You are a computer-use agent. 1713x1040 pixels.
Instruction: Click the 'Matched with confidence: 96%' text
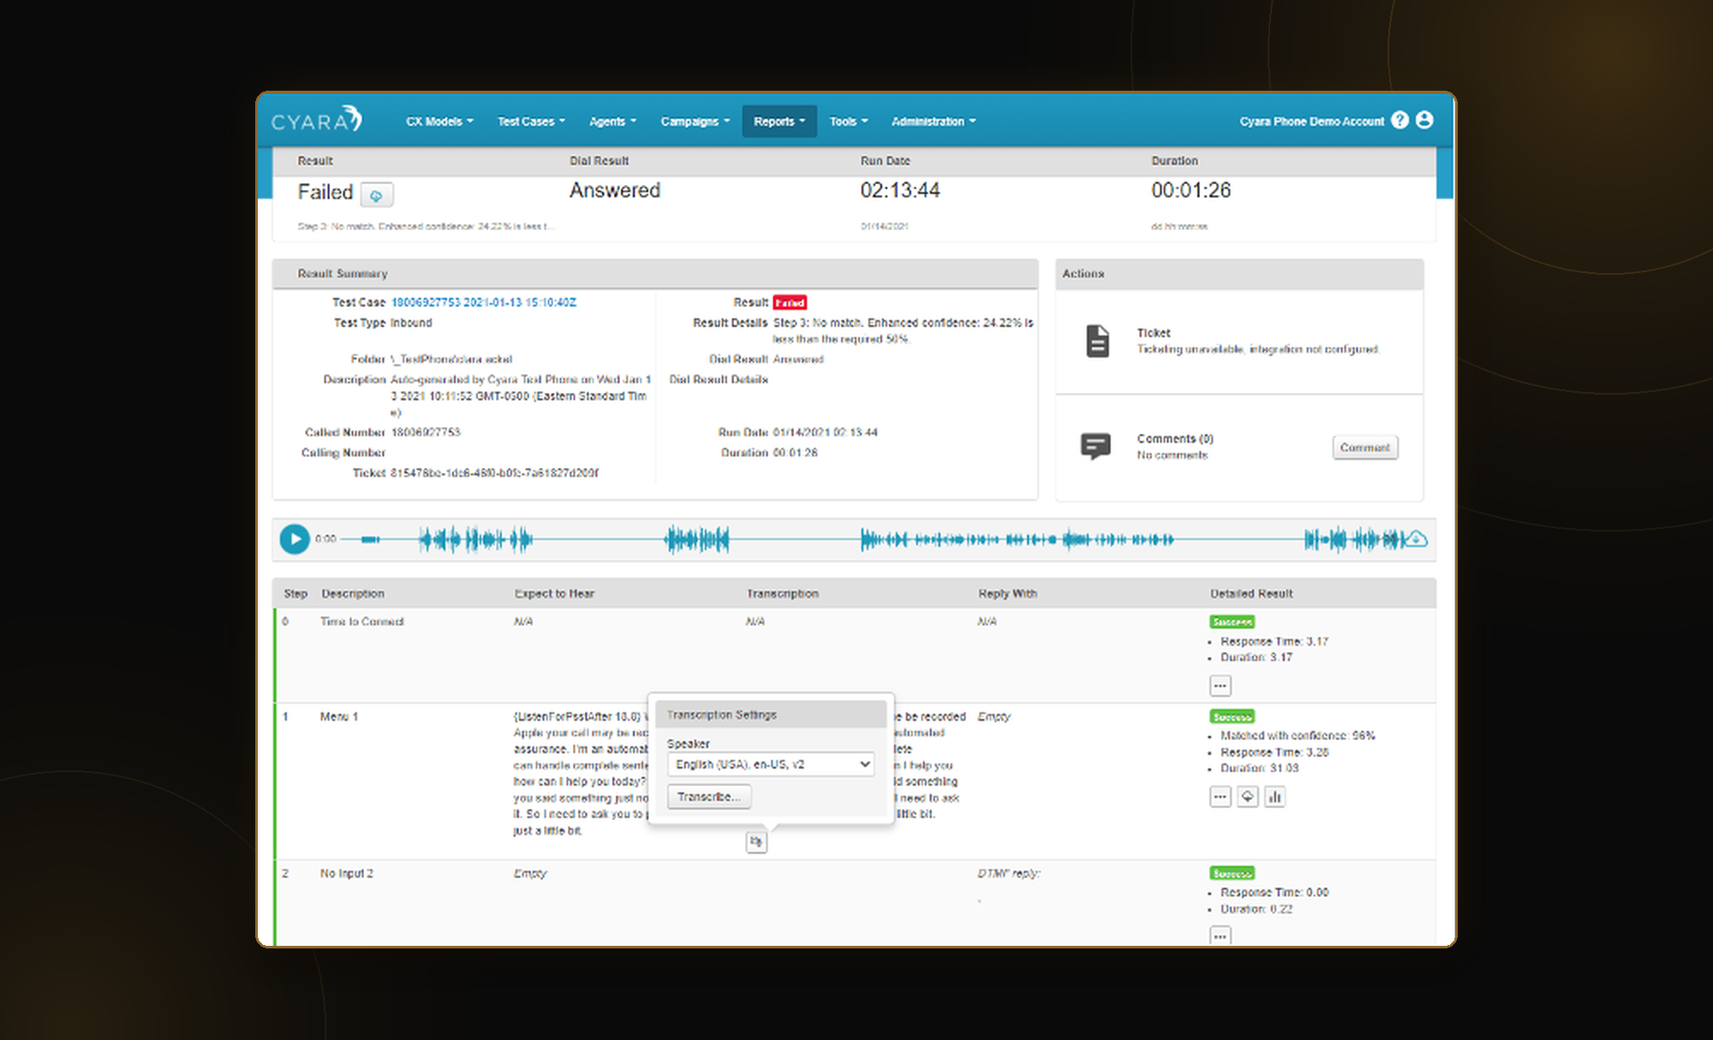(1298, 735)
